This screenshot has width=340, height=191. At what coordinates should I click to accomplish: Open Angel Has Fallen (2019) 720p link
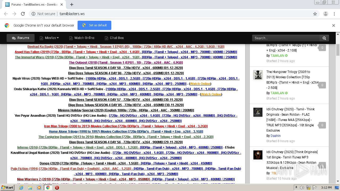(x=77, y=52)
